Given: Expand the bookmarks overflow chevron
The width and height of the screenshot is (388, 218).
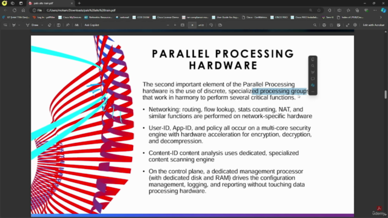Looking at the screenshot, I should coord(381,18).
